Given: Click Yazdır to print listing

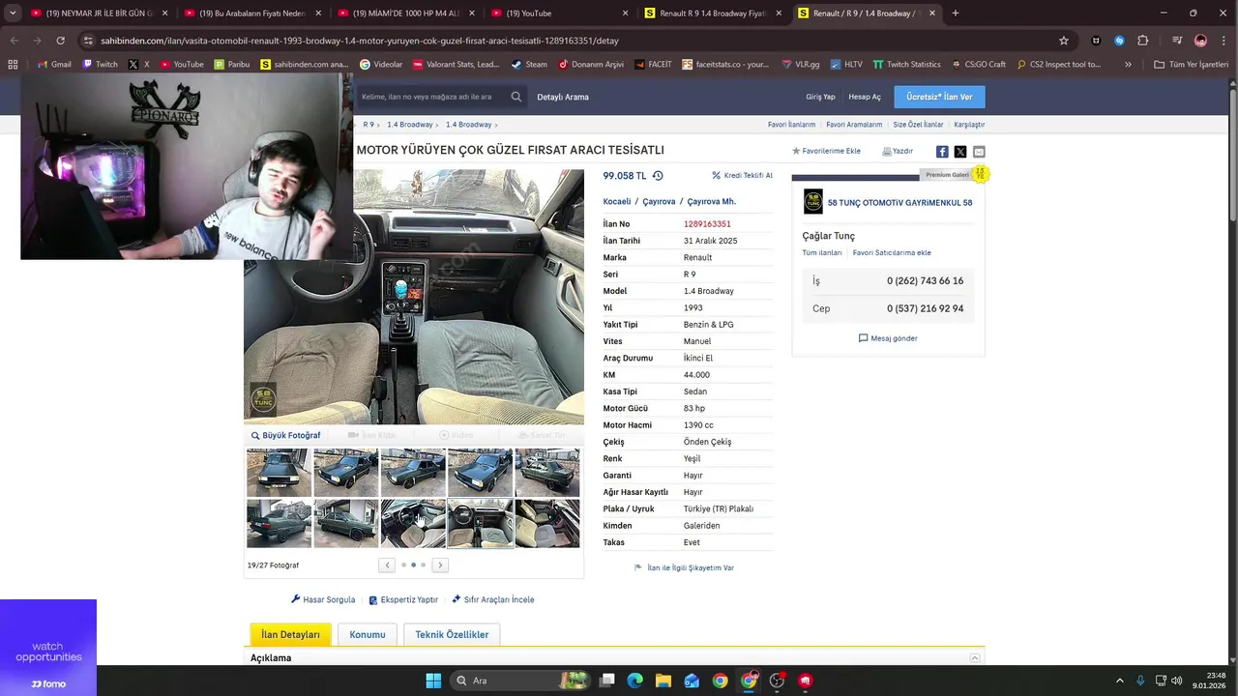Looking at the screenshot, I should pos(898,151).
